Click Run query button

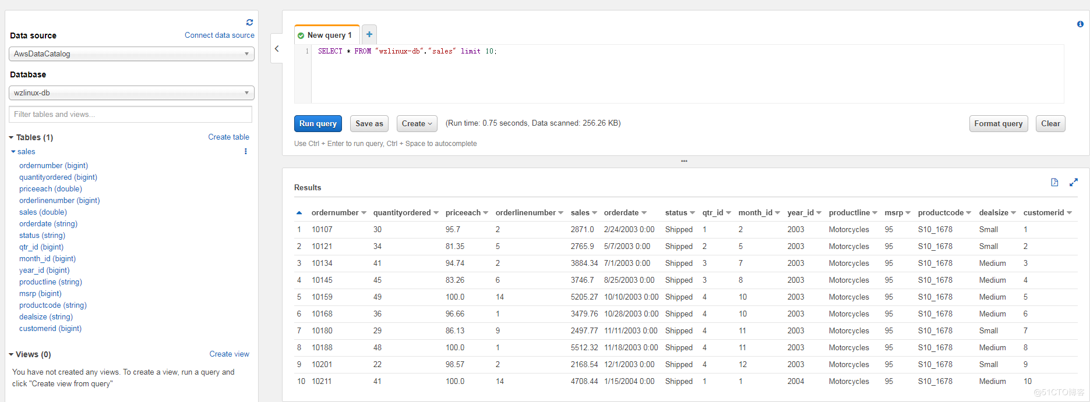click(318, 123)
